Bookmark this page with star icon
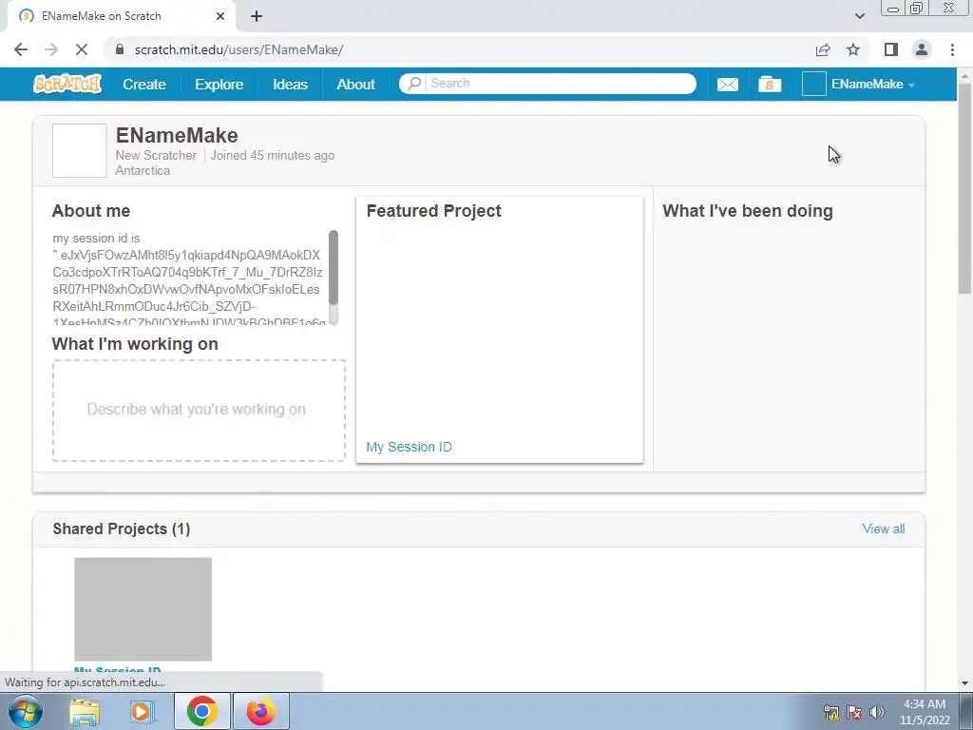This screenshot has height=730, width=973. click(x=853, y=49)
